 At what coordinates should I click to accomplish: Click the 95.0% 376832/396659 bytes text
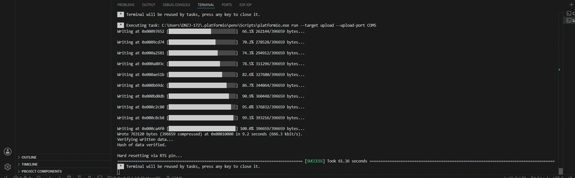coord(273,107)
